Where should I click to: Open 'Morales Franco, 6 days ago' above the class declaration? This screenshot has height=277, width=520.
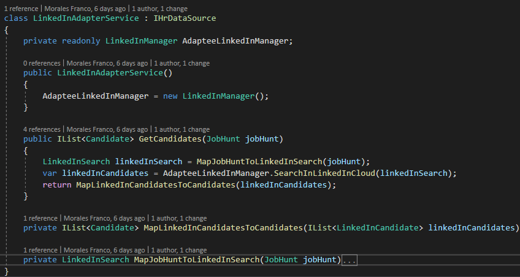click(85, 9)
